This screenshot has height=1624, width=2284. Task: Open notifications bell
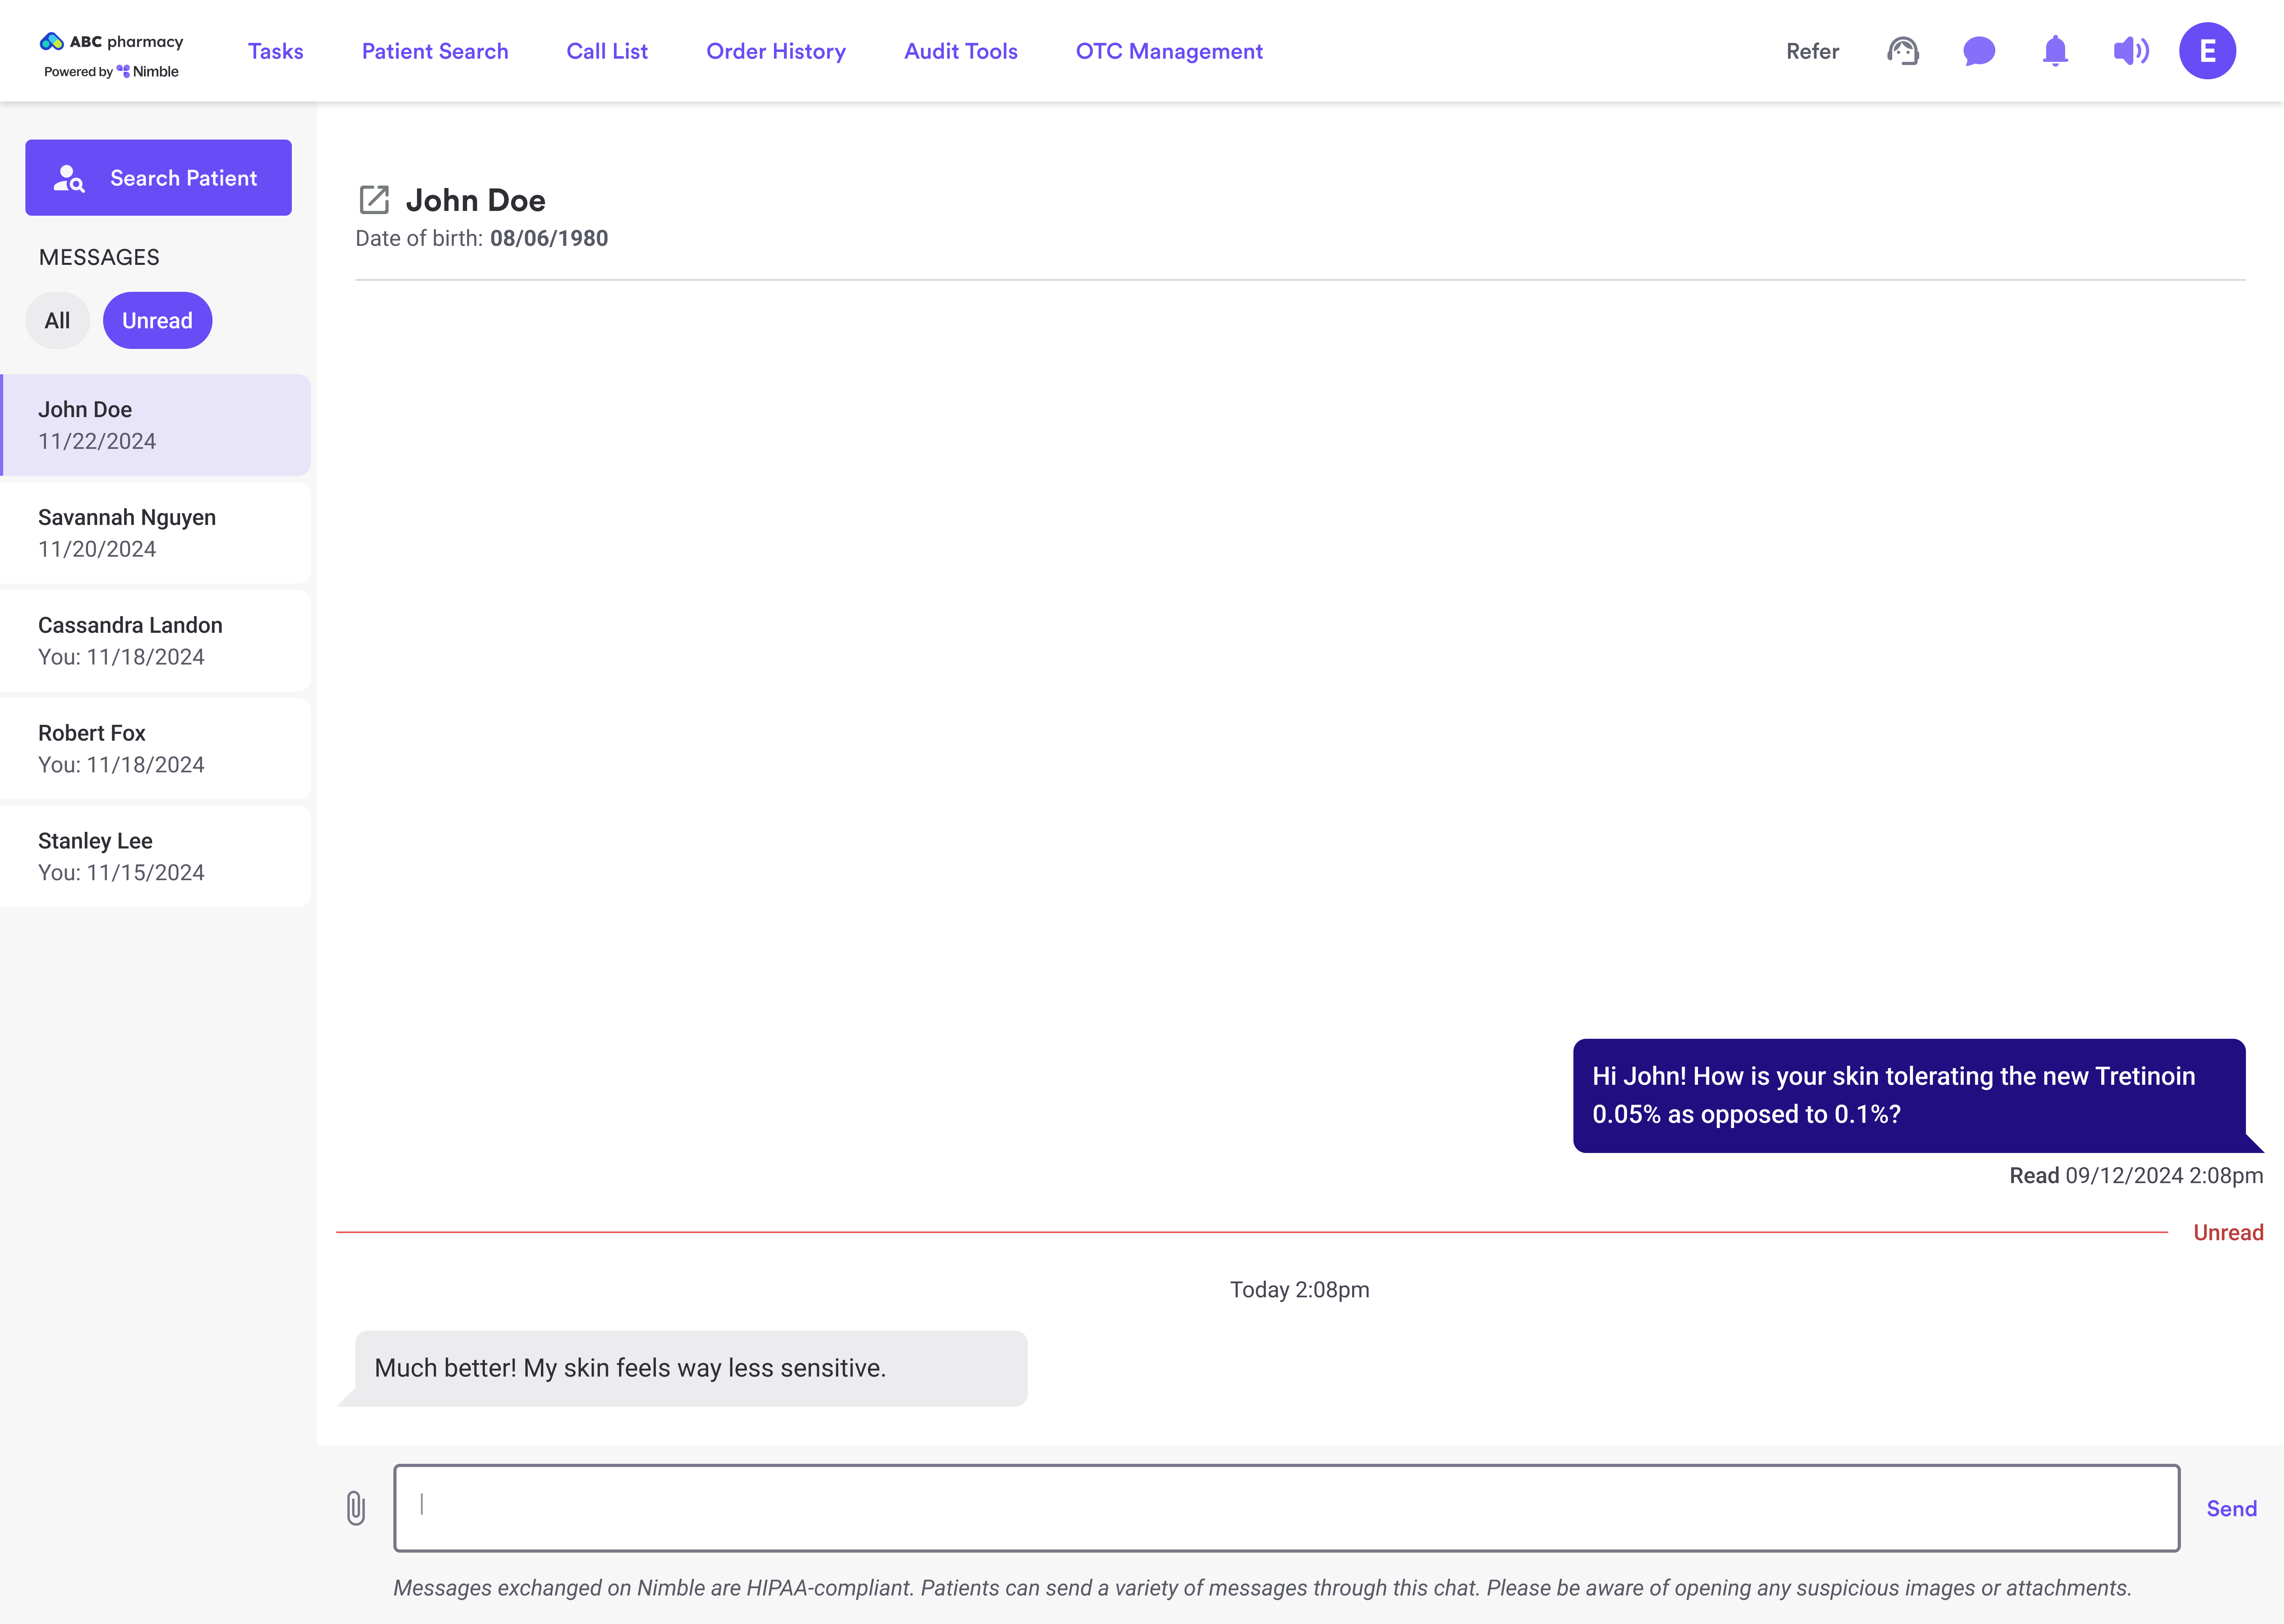[x=2055, y=51]
